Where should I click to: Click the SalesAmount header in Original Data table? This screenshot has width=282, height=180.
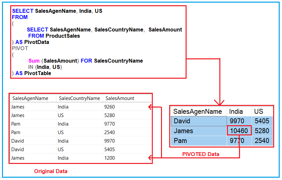(x=120, y=98)
